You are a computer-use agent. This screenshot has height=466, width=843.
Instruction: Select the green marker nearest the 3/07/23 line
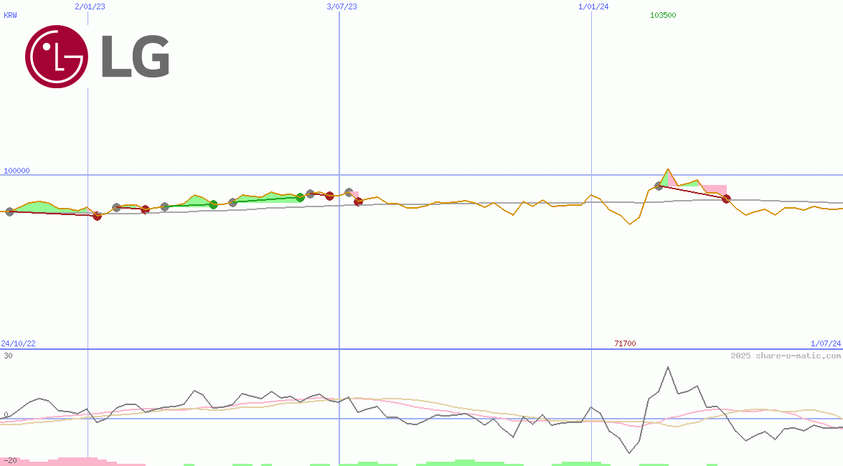[300, 197]
